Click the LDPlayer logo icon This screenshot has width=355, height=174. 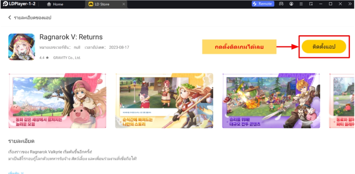coord(6,4)
